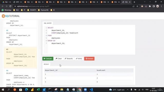Open the Chrome profile avatar
164x92 pixels.
click(158, 6)
